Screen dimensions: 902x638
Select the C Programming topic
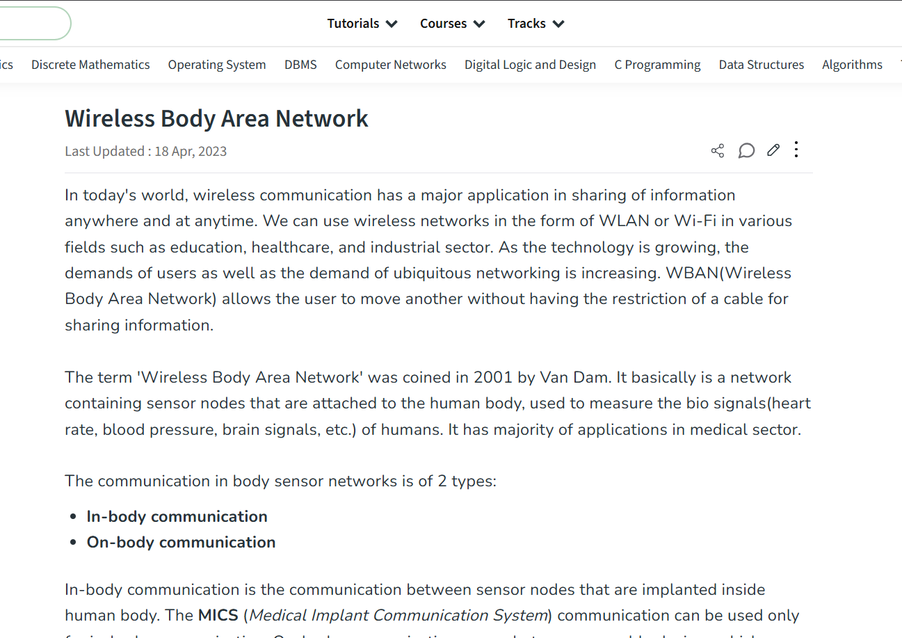pyautogui.click(x=657, y=65)
